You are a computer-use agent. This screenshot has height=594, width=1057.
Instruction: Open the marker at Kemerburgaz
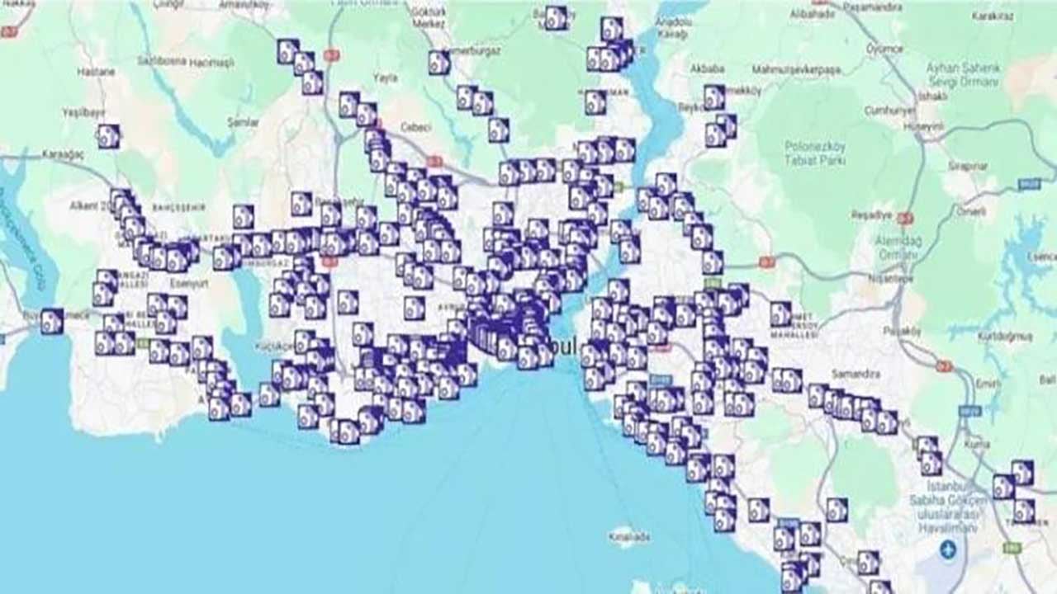(438, 62)
